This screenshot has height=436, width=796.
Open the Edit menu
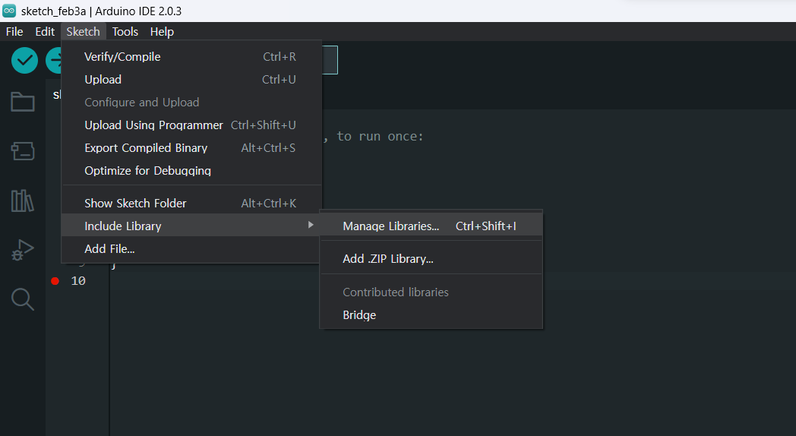point(45,31)
